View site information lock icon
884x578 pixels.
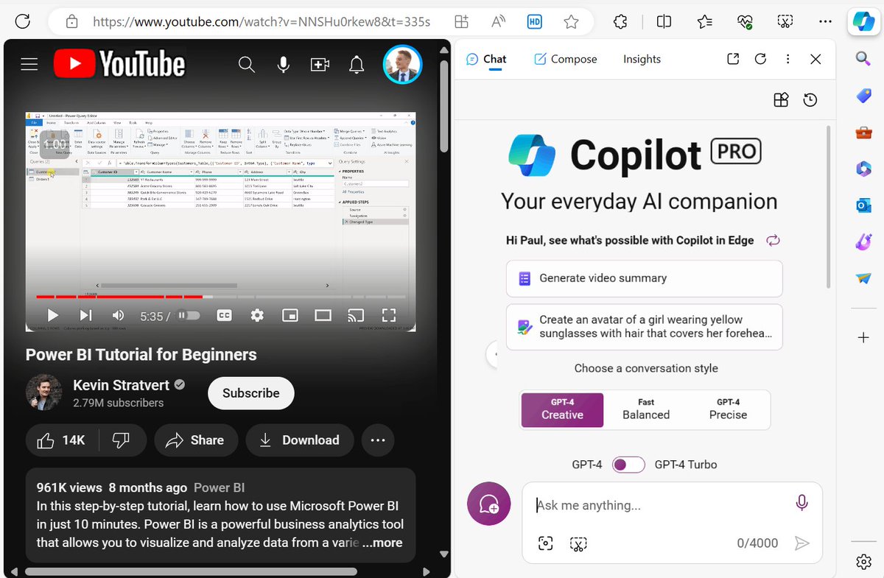tap(71, 21)
